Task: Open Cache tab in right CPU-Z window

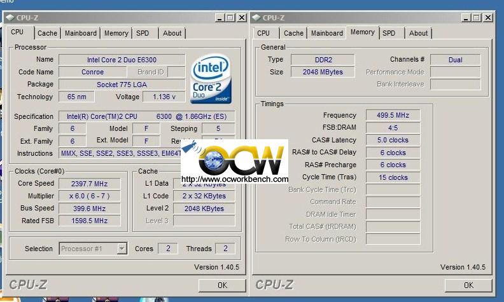Action: point(293,33)
